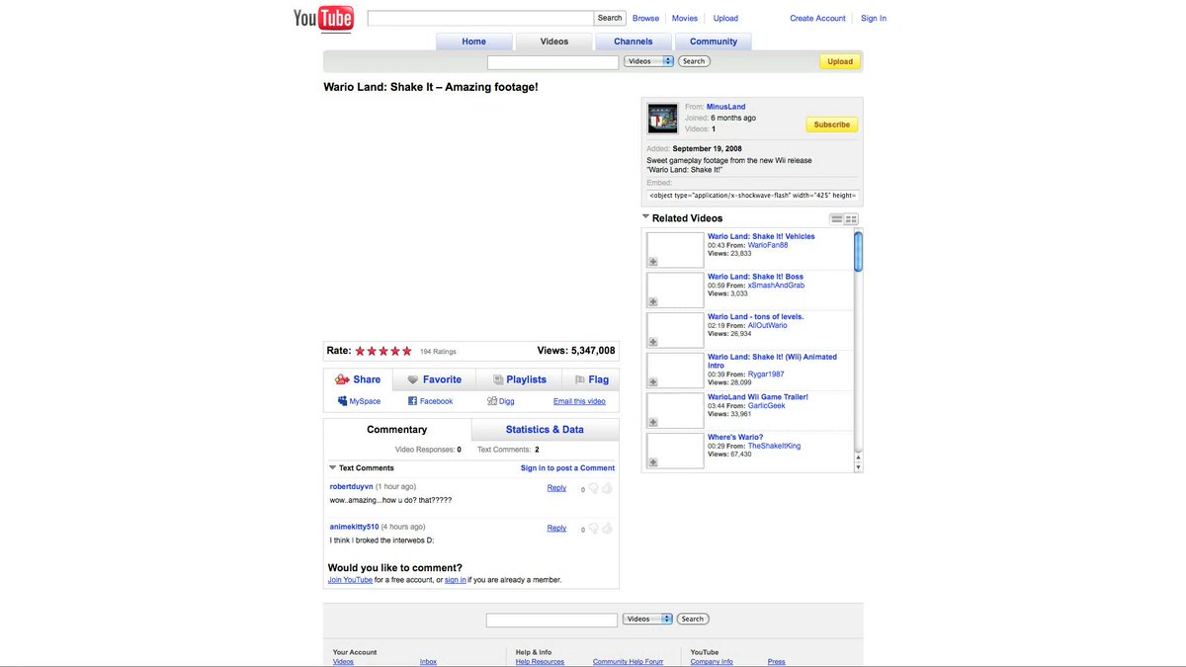This screenshot has height=667, width=1186.
Task: Click the header Search button
Action: pos(610,18)
